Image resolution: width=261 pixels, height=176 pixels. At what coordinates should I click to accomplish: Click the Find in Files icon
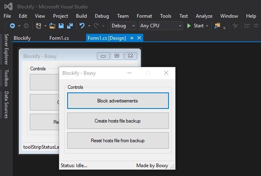click(217, 26)
